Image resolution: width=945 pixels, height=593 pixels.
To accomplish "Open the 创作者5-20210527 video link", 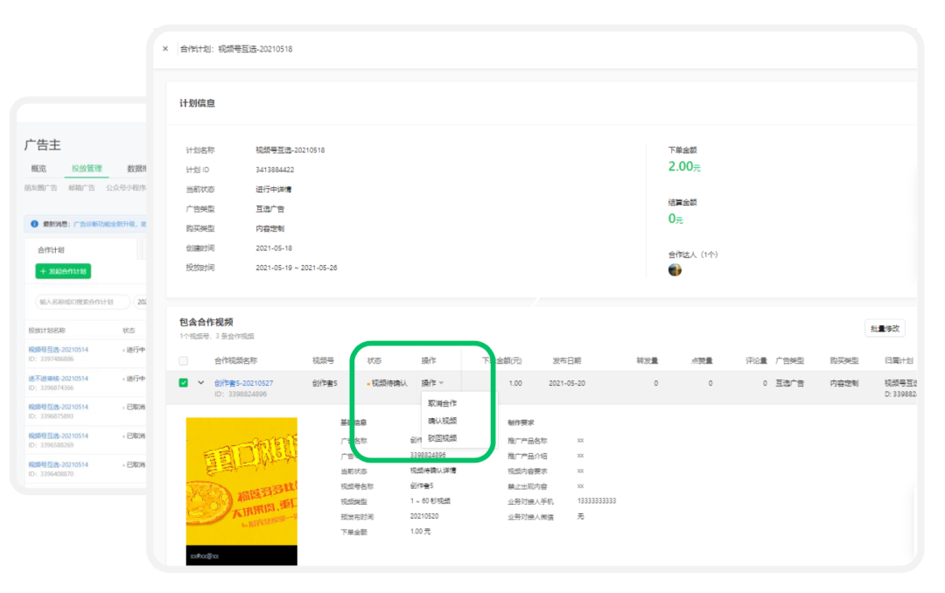I will pos(243,383).
